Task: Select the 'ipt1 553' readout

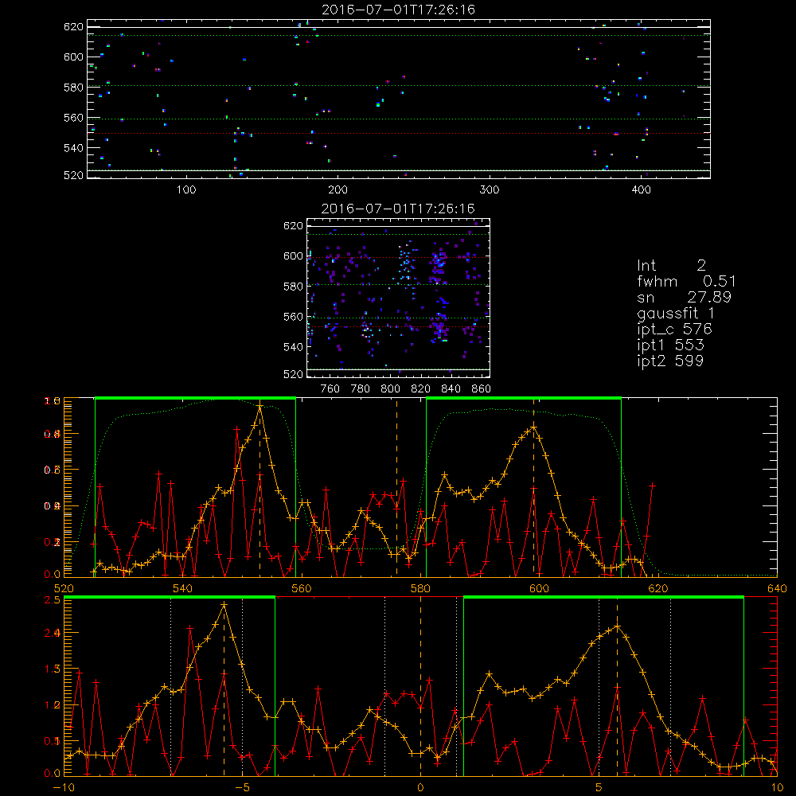Action: pos(670,345)
